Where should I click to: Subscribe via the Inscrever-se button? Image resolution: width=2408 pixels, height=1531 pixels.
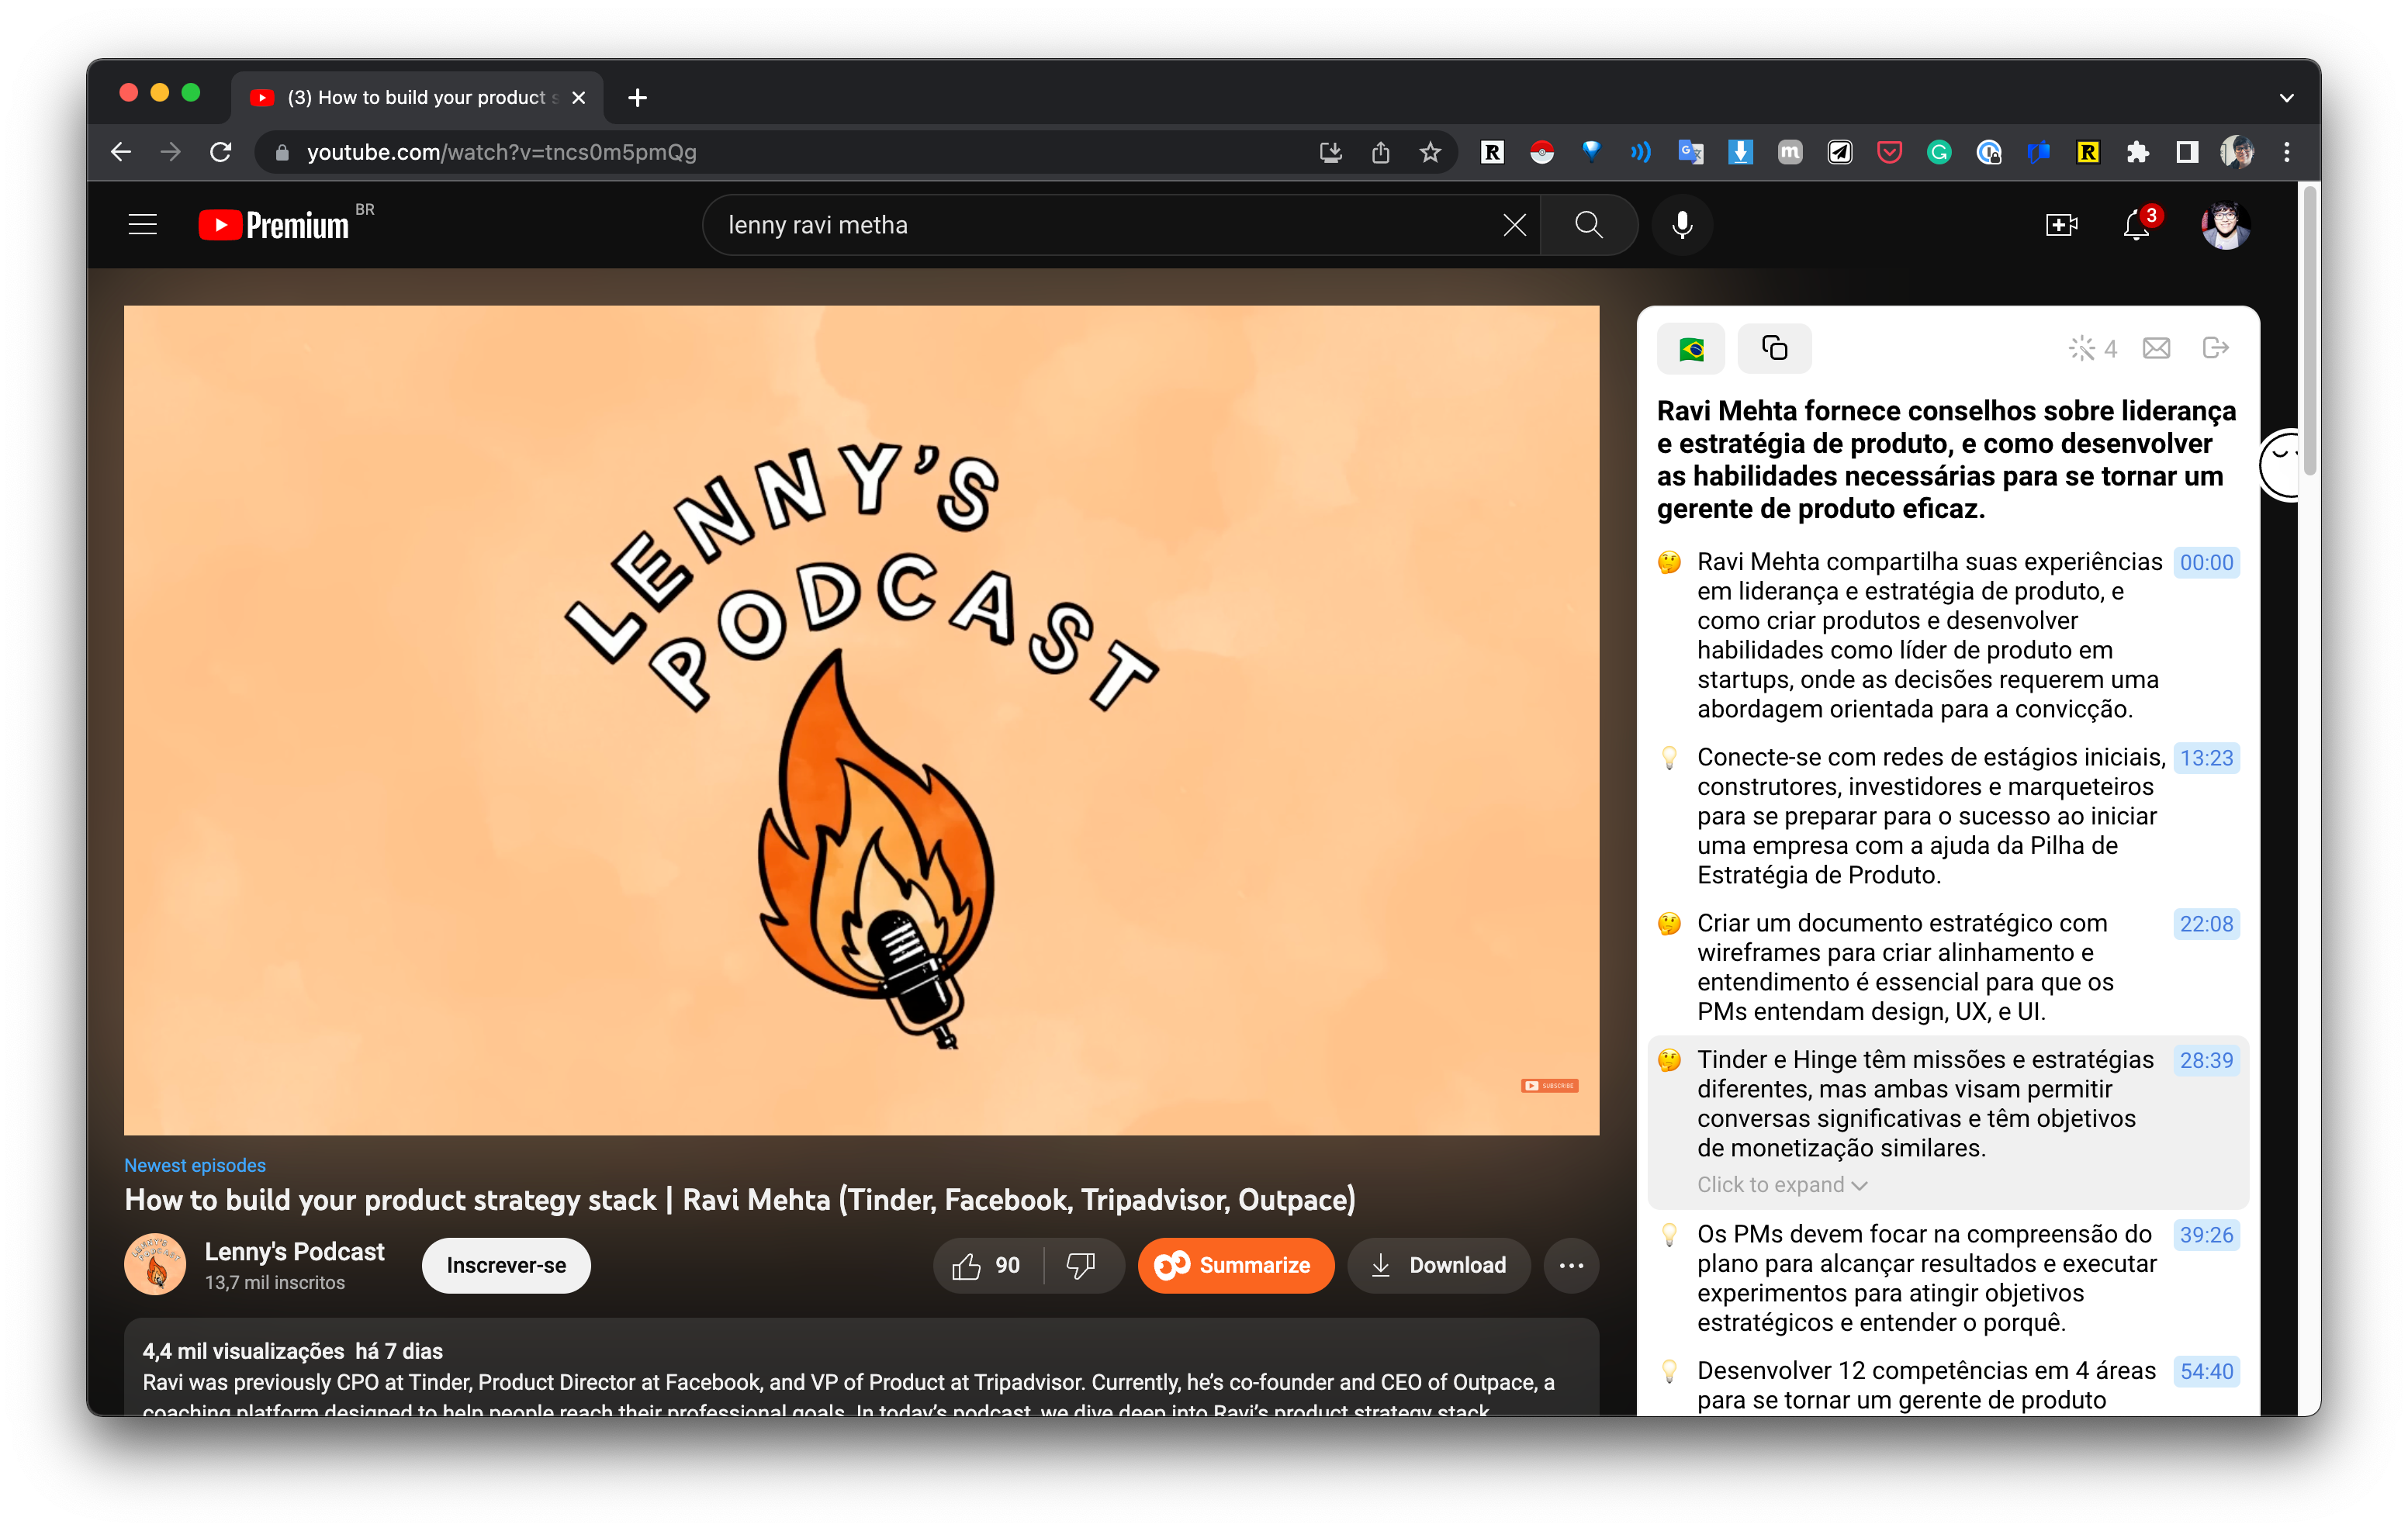pos(505,1265)
